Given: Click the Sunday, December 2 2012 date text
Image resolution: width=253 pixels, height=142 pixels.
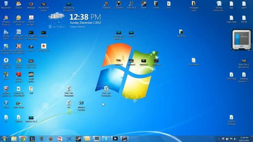Looking at the screenshot, I should click(85, 23).
